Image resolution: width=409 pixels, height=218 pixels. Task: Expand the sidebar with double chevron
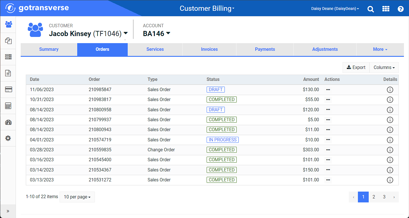pos(8,211)
